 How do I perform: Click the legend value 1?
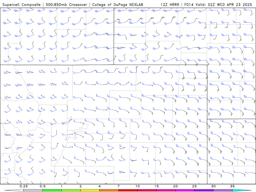[61, 186]
